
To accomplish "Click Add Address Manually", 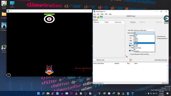I will pos(161,60).
